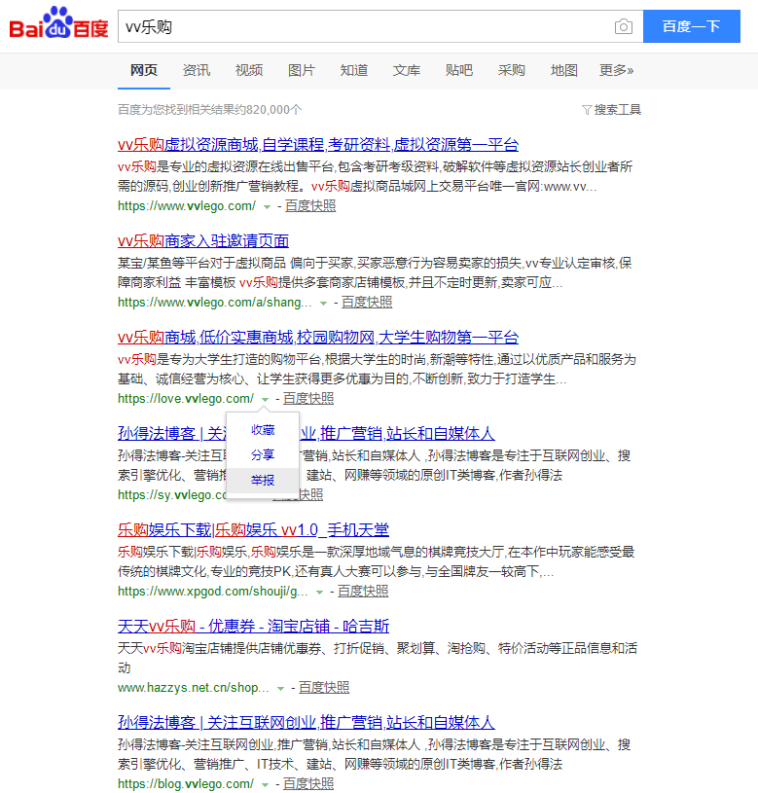The height and width of the screenshot is (793, 758).
Task: Open the 采购 tab
Action: point(511,70)
